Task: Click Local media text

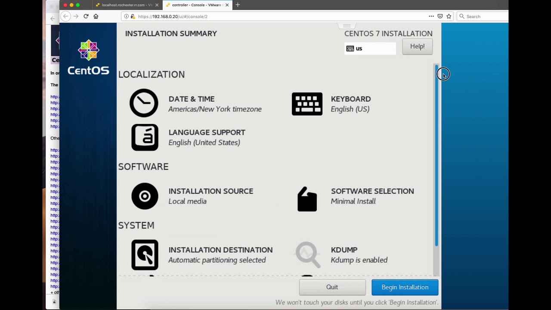Action: tap(187, 201)
